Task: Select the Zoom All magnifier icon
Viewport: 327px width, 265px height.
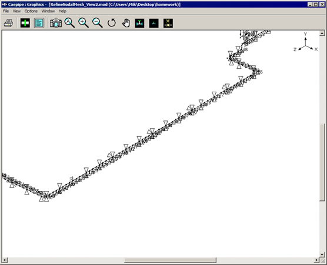Action: [69, 23]
